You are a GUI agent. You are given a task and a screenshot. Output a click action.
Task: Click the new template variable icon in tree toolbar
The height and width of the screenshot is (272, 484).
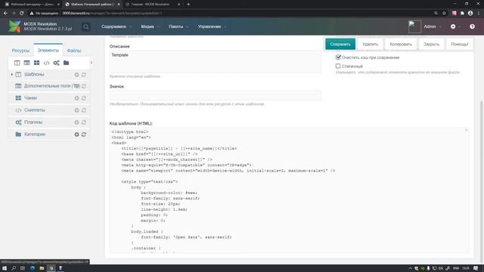(x=27, y=63)
